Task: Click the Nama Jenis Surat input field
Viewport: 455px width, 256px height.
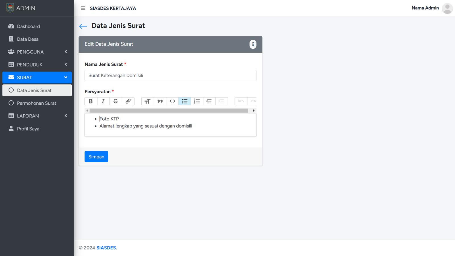Action: click(x=170, y=76)
